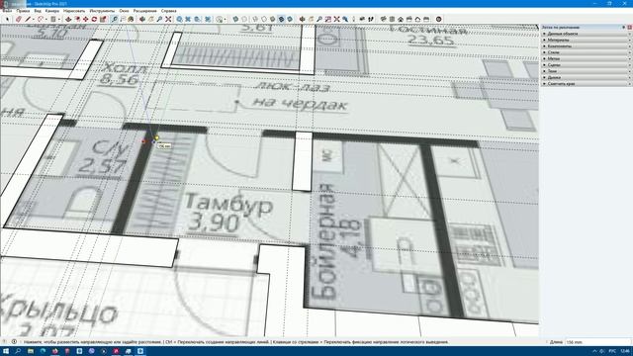Activate the Line pencil tool

pos(28,19)
